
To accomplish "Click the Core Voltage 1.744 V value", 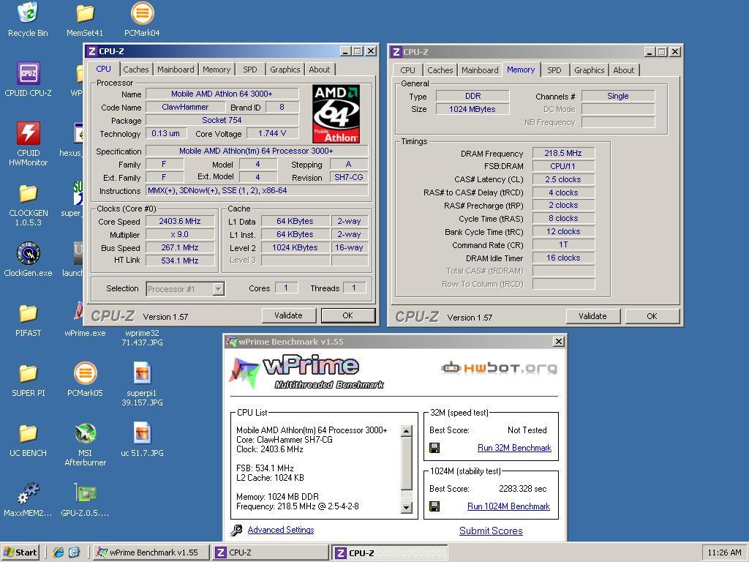I will tap(272, 133).
